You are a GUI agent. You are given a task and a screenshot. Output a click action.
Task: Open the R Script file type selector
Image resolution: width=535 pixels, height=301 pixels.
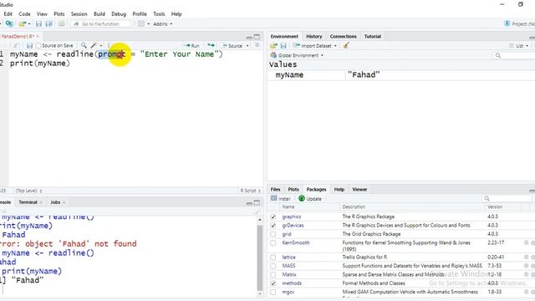coord(251,191)
